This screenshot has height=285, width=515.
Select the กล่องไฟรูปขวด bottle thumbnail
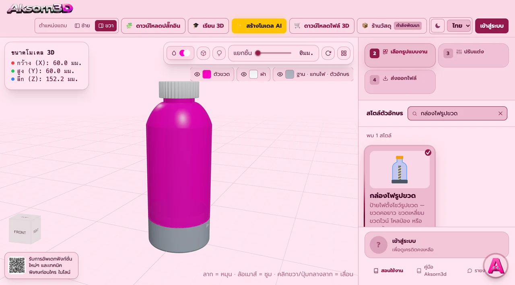click(x=400, y=169)
